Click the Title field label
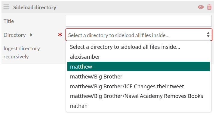 click(9, 21)
